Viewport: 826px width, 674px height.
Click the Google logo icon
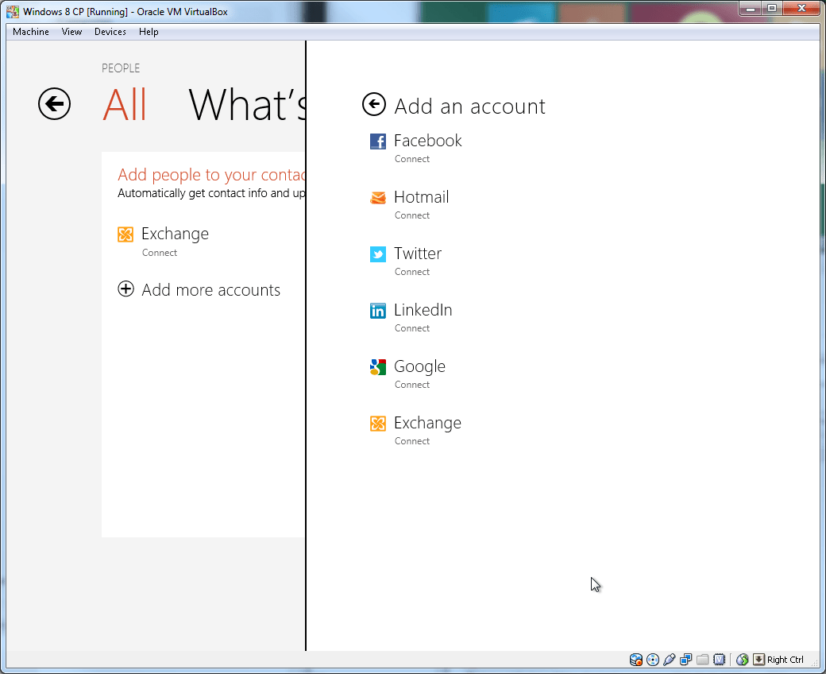378,366
